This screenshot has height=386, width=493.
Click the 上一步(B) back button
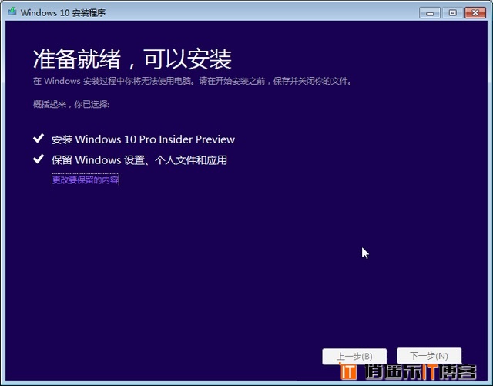pos(354,356)
